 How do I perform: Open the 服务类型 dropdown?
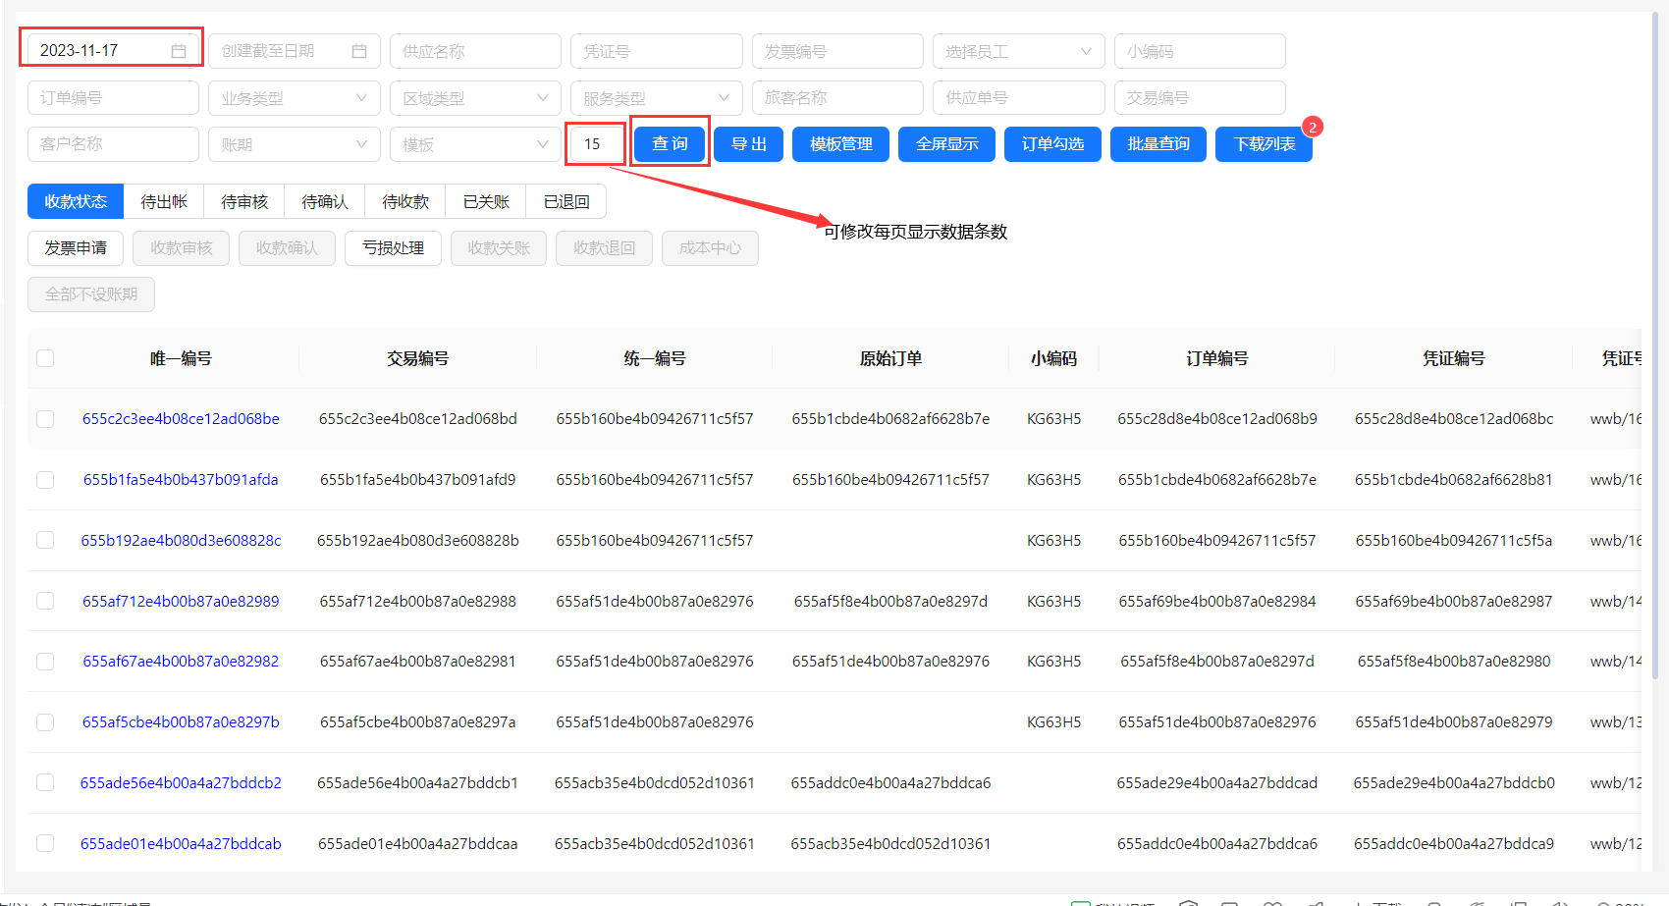(656, 98)
